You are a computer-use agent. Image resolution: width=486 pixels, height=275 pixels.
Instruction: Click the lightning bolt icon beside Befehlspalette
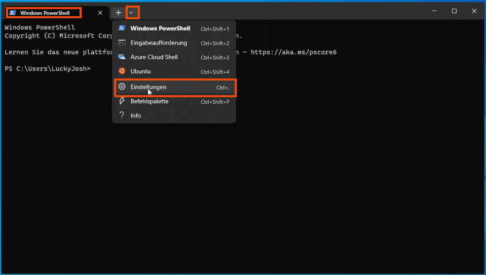pyautogui.click(x=122, y=101)
